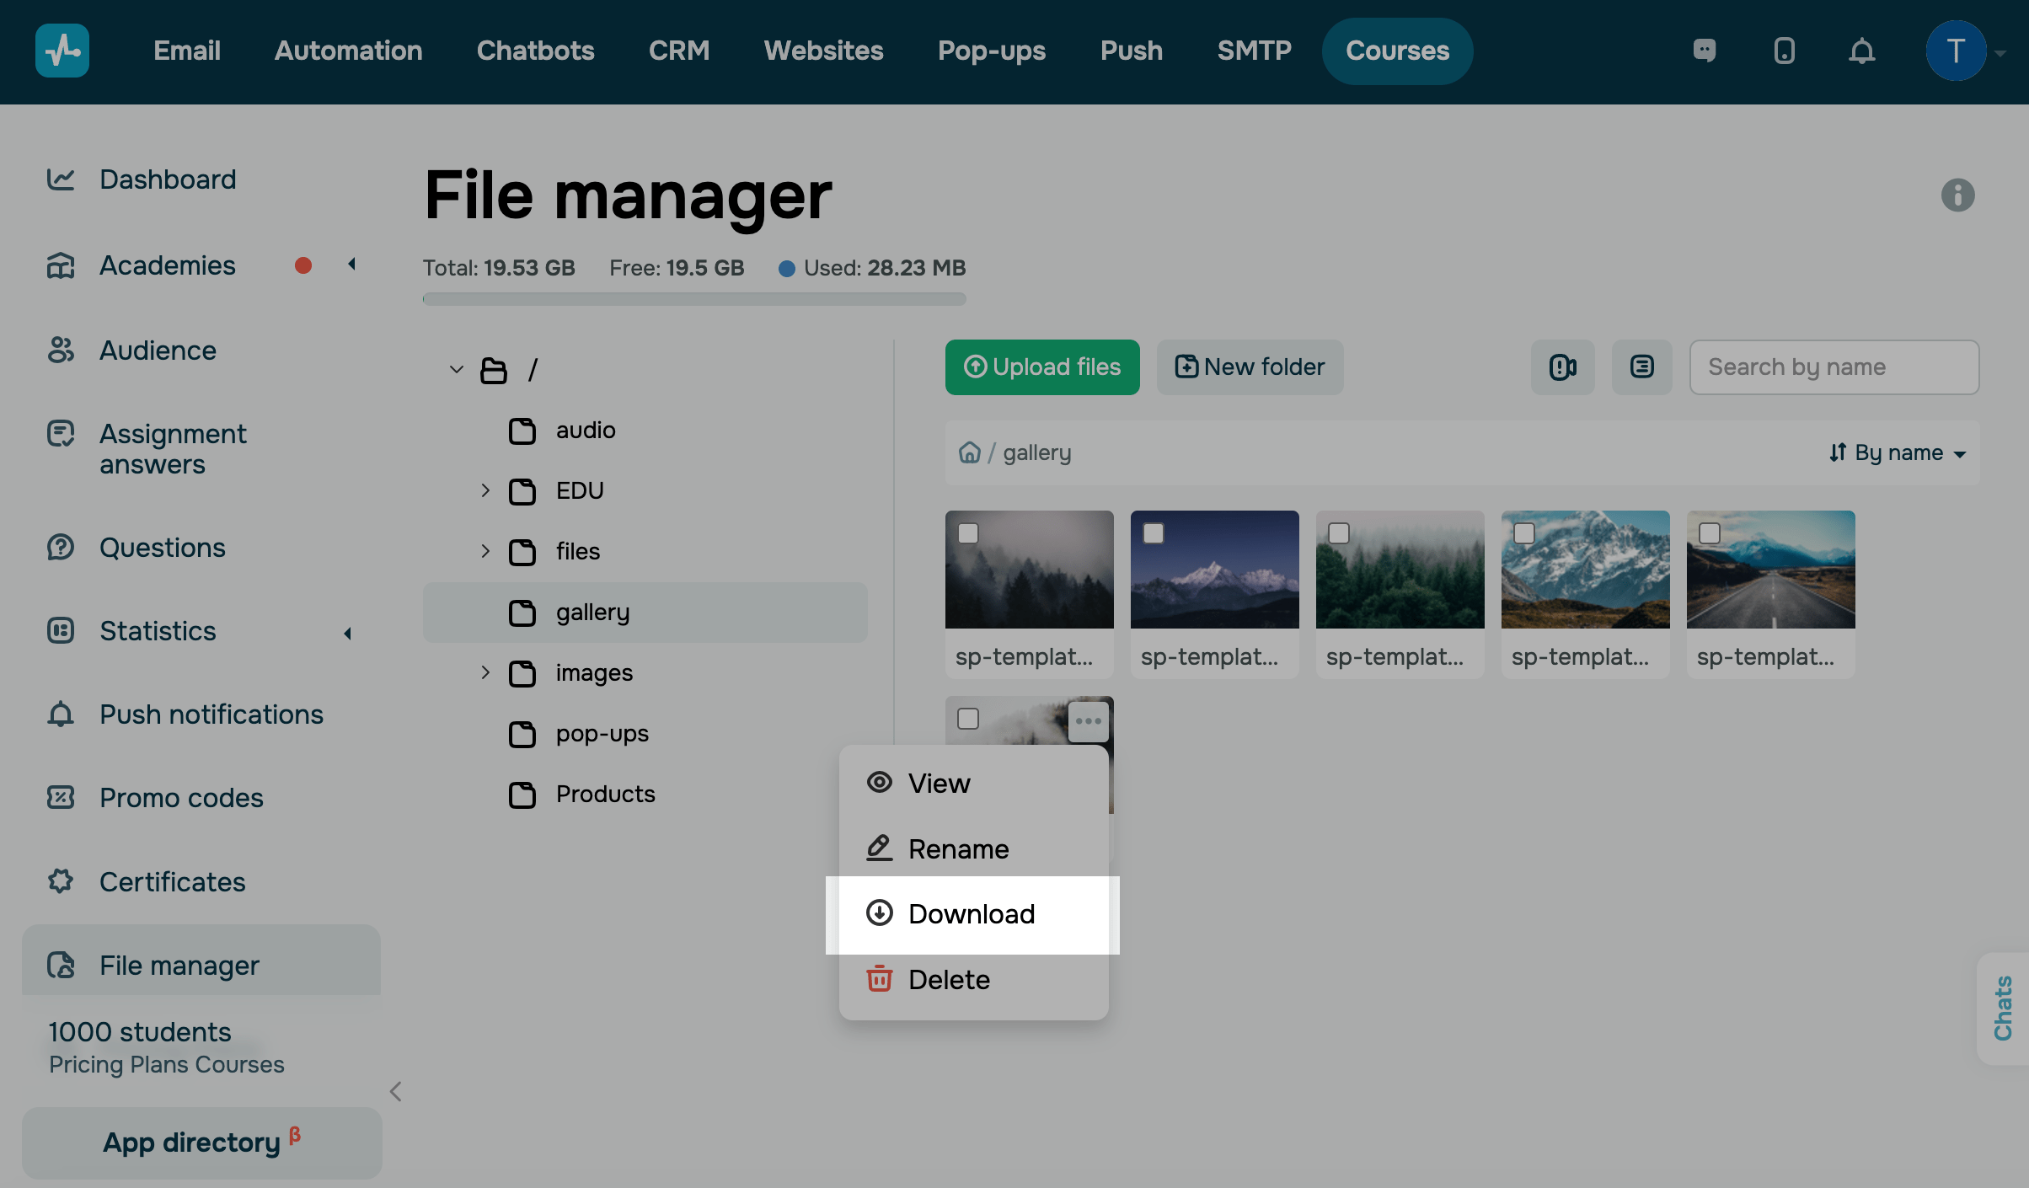Open the notifications bell icon
This screenshot has width=2029, height=1188.
point(1861,51)
